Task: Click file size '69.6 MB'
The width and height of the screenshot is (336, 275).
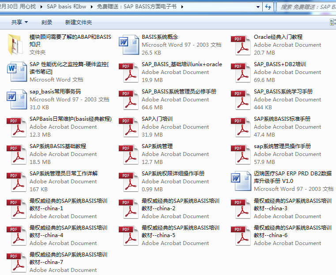Action: pyautogui.click(x=264, y=80)
